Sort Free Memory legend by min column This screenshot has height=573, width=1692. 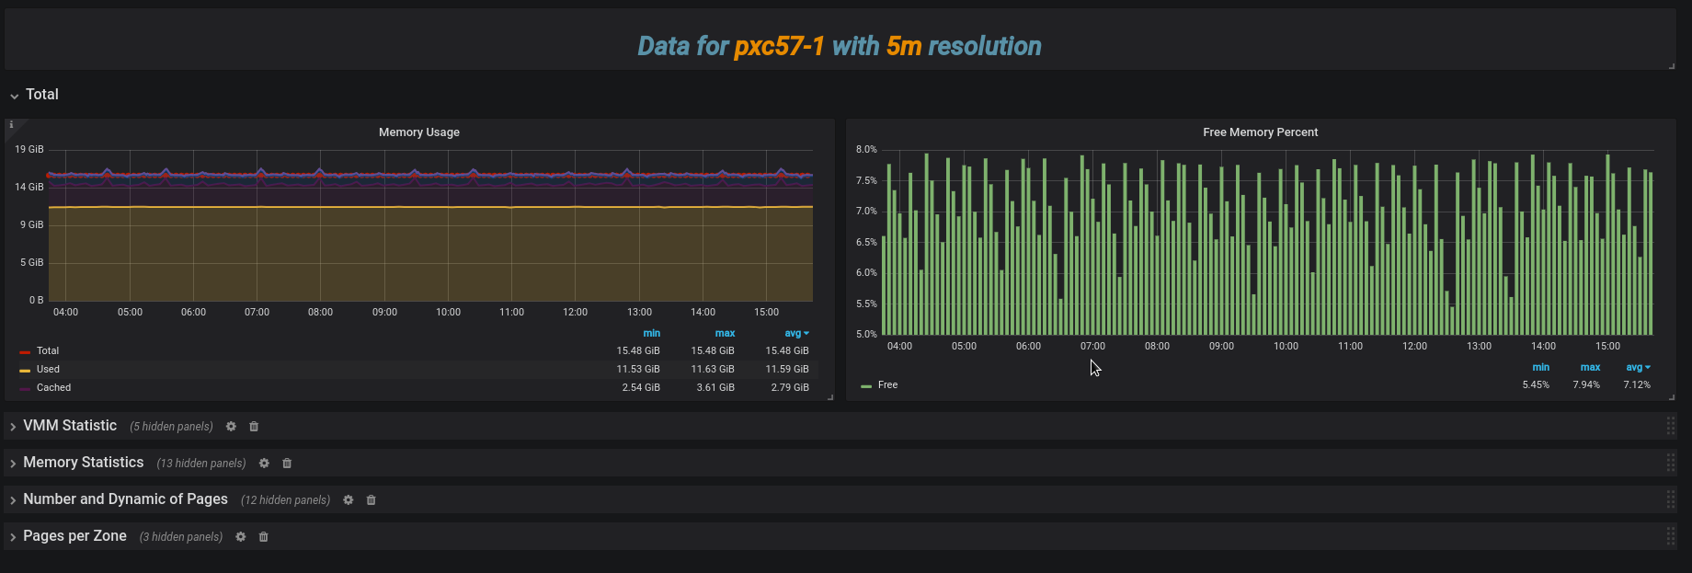tap(1540, 368)
